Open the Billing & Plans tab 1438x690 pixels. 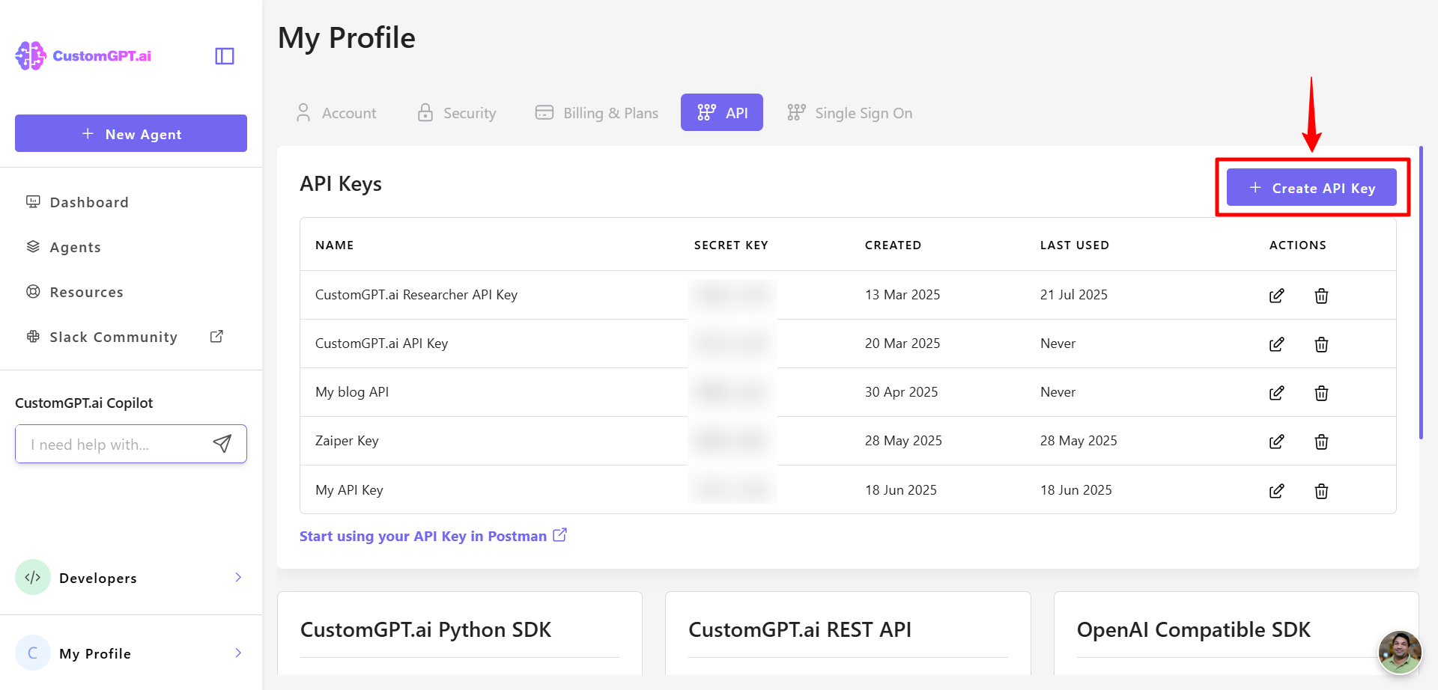(x=597, y=112)
